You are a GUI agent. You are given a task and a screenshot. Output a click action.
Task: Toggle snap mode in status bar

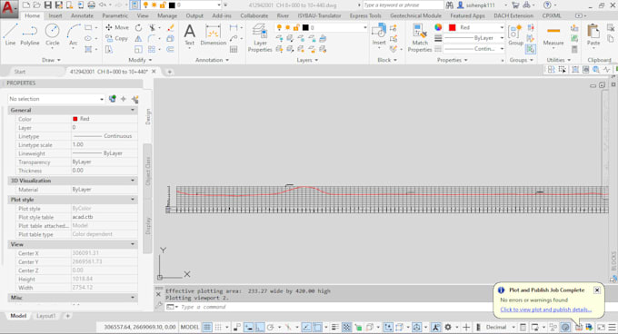pyautogui.click(x=218, y=327)
